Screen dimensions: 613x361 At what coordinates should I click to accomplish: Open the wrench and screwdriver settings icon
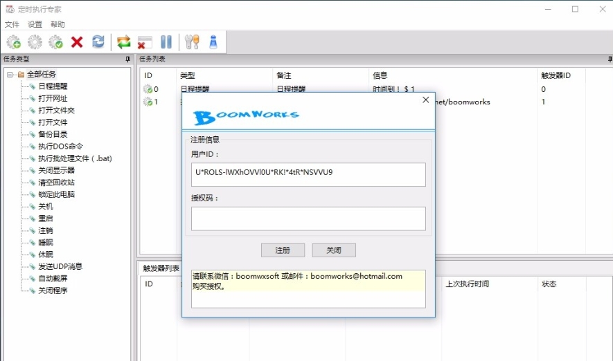tap(192, 41)
